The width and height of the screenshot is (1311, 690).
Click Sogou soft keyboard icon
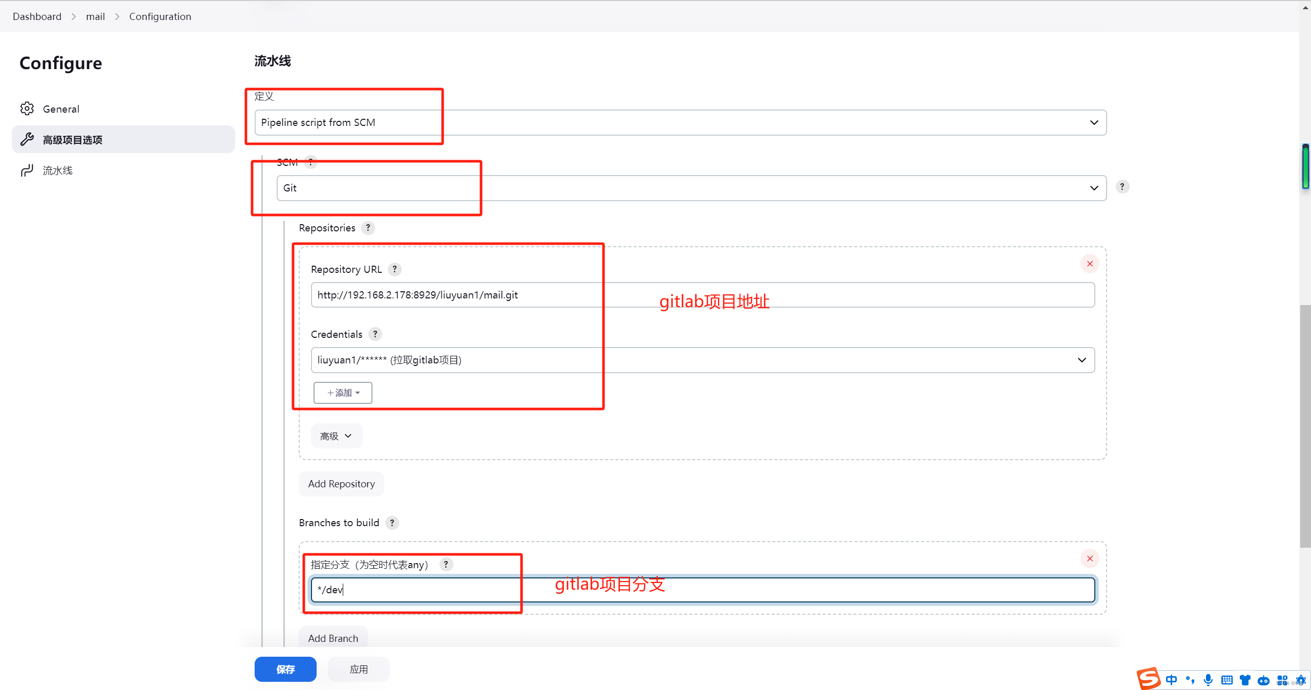1226,680
